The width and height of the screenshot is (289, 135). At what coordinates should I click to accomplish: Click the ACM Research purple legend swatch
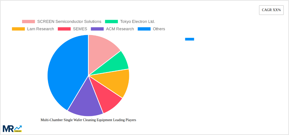97,29
